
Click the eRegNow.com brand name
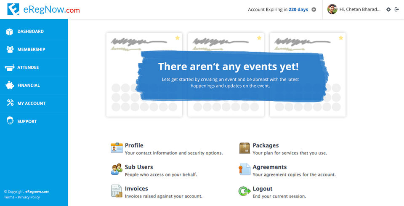[x=51, y=10]
